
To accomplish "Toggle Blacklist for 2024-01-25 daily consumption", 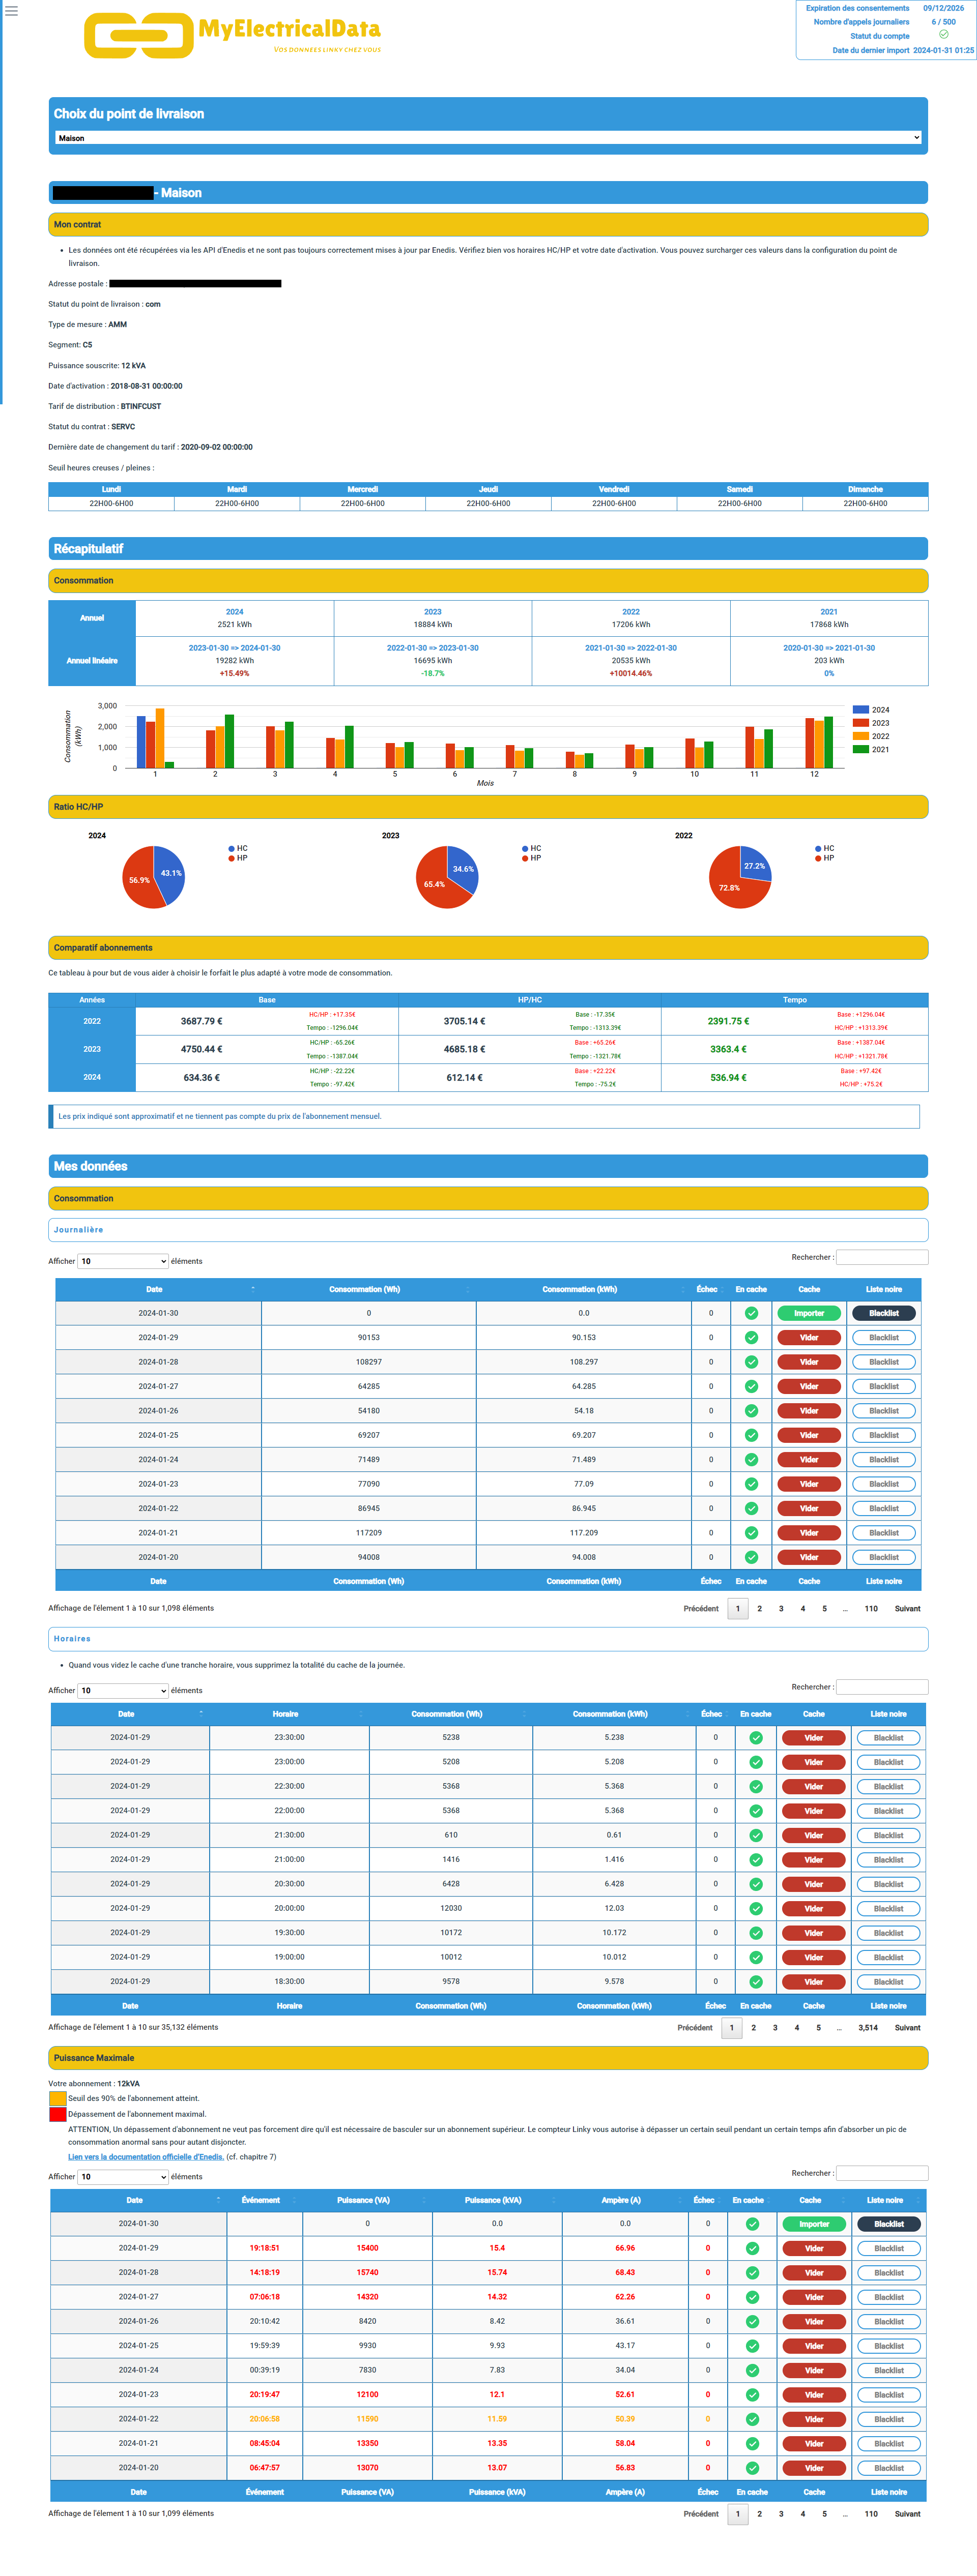I will [x=884, y=1435].
